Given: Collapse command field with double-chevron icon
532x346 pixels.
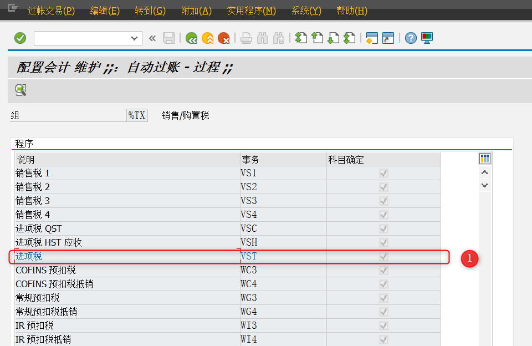Looking at the screenshot, I should coord(152,38).
